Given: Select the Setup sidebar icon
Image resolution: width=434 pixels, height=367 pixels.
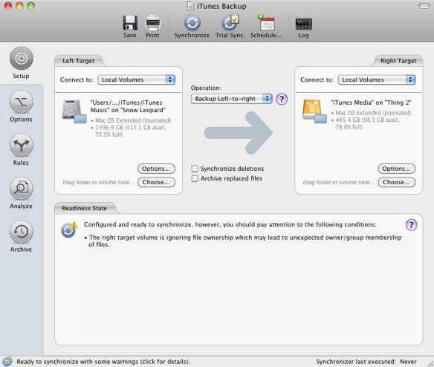Looking at the screenshot, I should click(22, 59).
